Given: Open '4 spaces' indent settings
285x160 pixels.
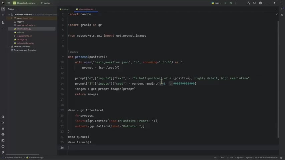Looking at the screenshot, I should pyautogui.click(x=239, y=158).
